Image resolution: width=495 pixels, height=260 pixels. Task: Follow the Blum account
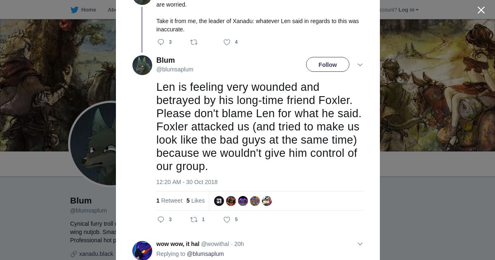328,65
